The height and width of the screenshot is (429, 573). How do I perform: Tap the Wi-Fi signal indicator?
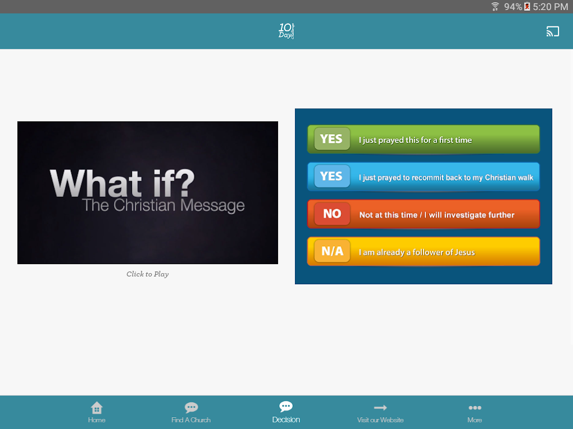pos(495,7)
